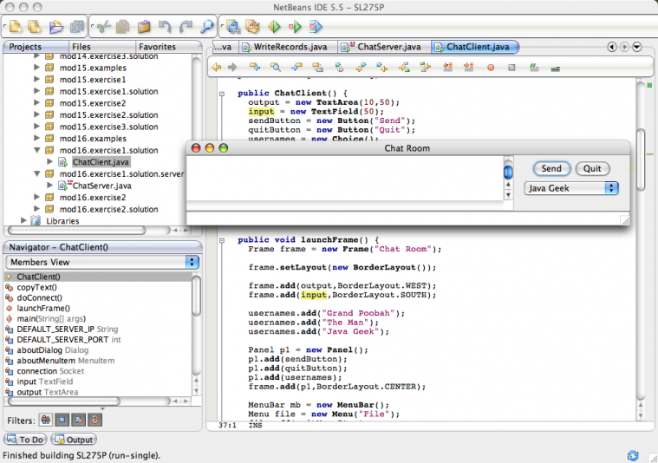Click the Build Main Project icon
Image resolution: width=658 pixels, height=463 pixels.
(x=234, y=27)
